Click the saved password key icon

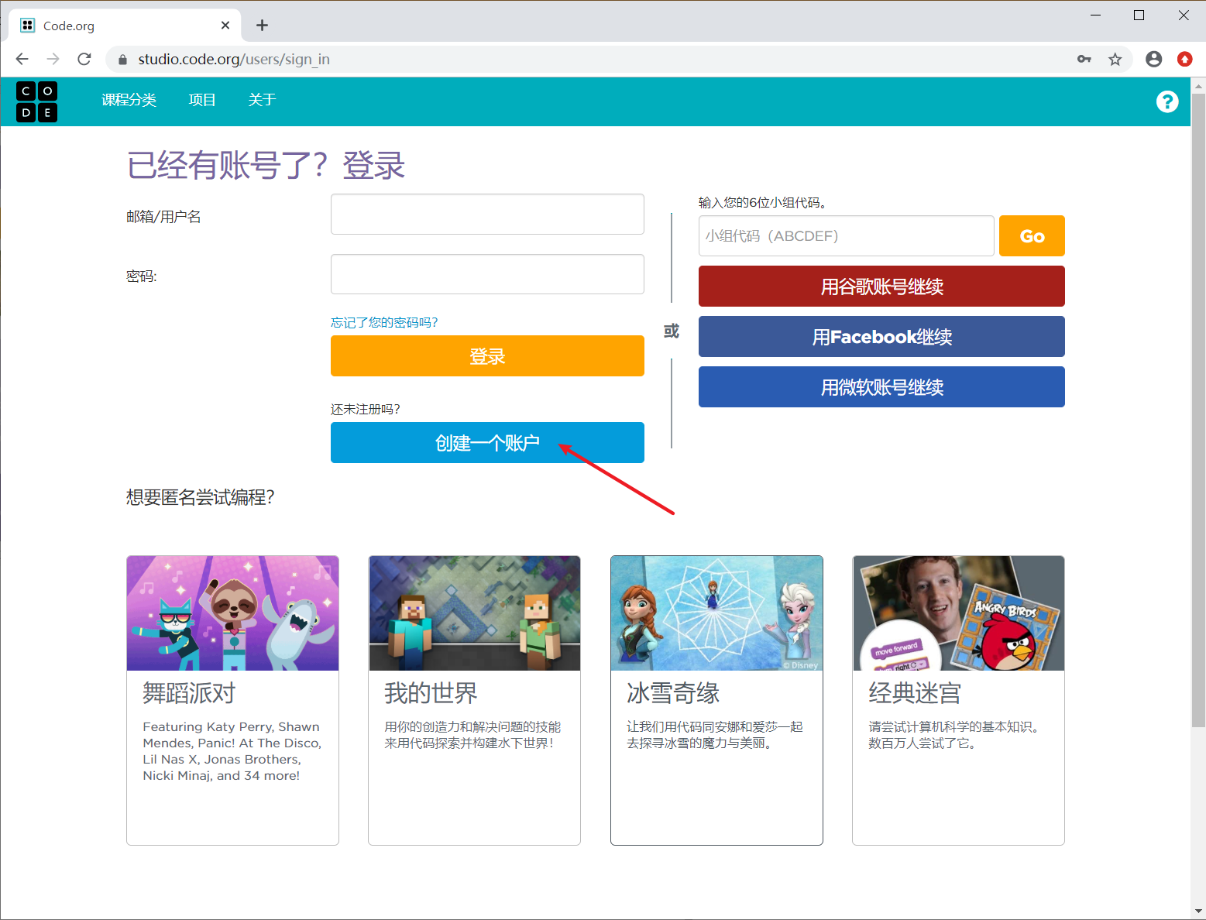(x=1084, y=59)
